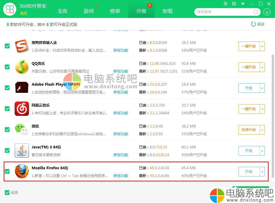Image resolution: width=275 pixels, height=203 pixels.
Task: Click the WeChat app icon
Action: [x=22, y=130]
